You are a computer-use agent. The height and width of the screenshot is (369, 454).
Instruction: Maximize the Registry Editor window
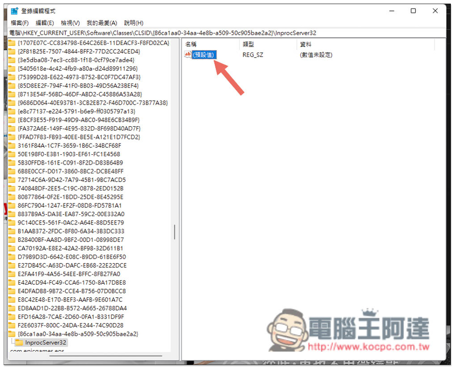[413, 11]
